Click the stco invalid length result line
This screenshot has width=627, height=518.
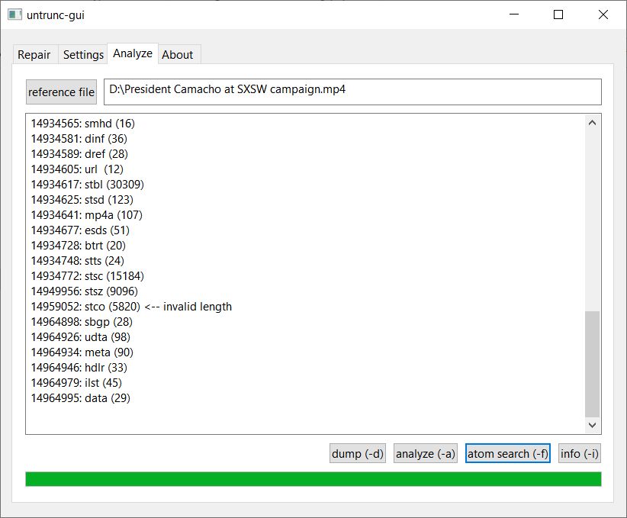tap(131, 306)
